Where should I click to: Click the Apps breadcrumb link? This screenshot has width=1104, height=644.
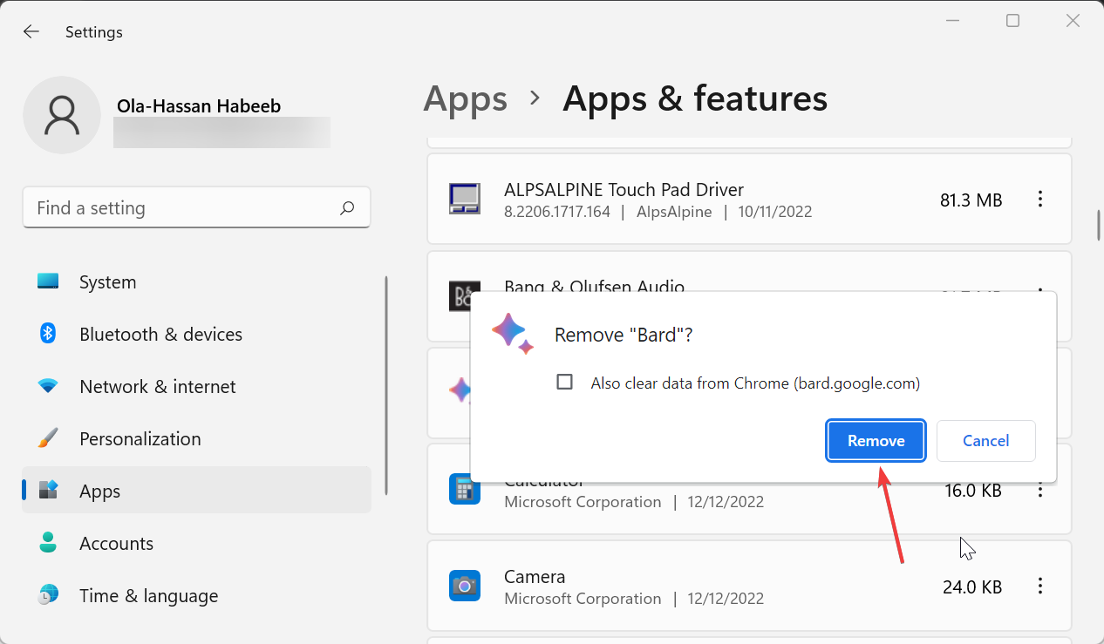tap(466, 99)
